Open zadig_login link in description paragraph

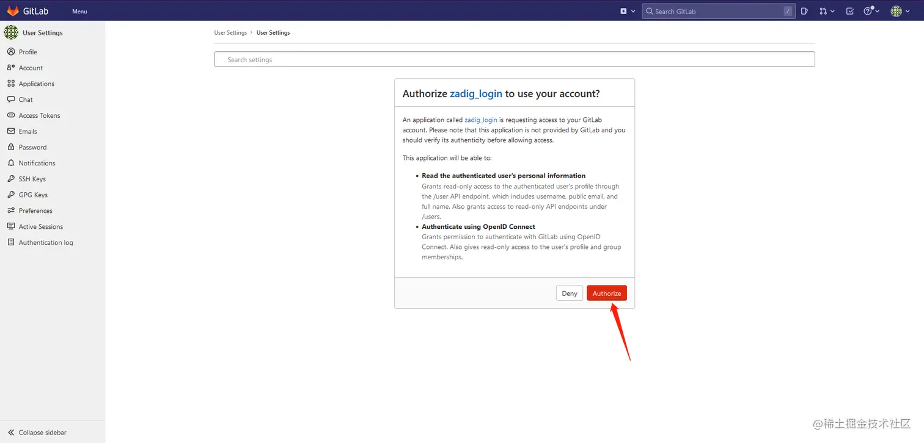(x=481, y=120)
